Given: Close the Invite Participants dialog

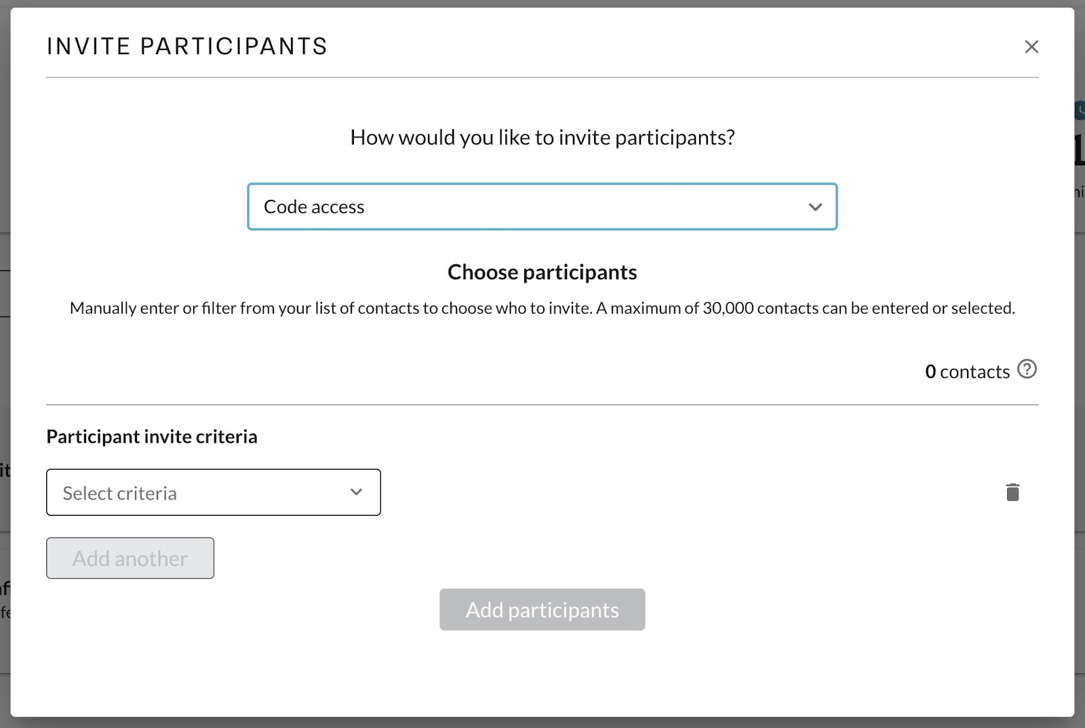Looking at the screenshot, I should coord(1031,47).
